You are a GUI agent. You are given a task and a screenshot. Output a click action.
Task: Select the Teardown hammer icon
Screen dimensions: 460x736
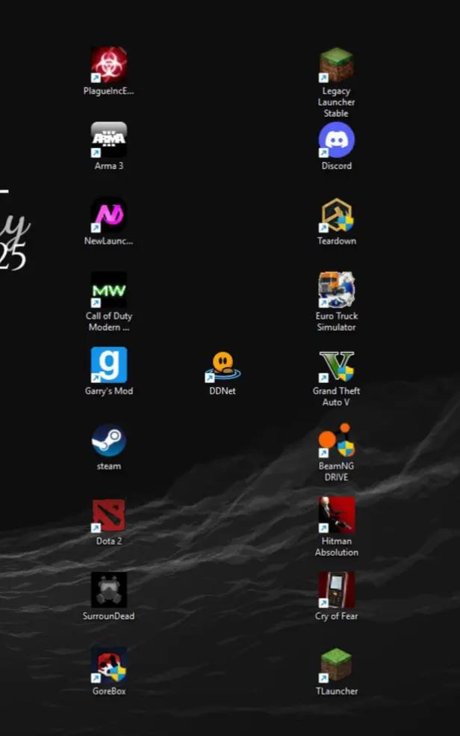coord(336,215)
